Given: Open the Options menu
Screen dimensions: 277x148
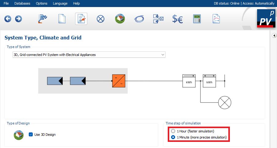Looking at the screenshot, I should click(42, 3).
